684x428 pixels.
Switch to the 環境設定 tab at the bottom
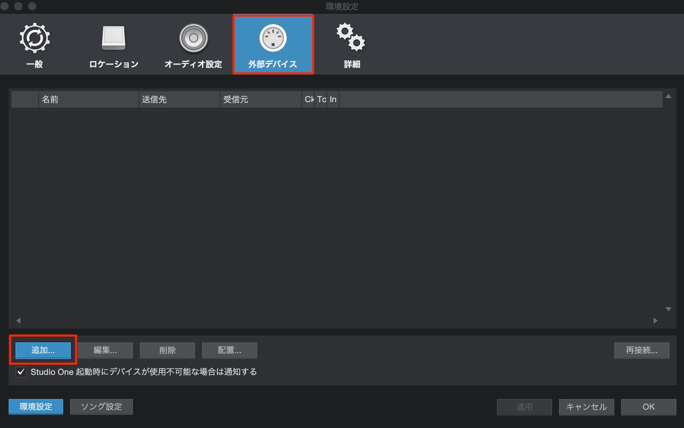[x=36, y=407]
